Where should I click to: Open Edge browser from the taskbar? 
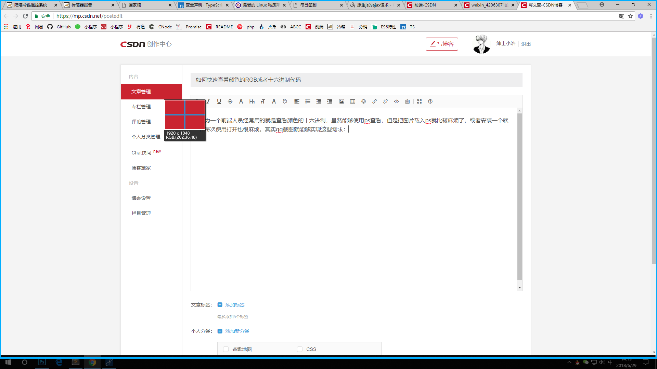coord(59,362)
